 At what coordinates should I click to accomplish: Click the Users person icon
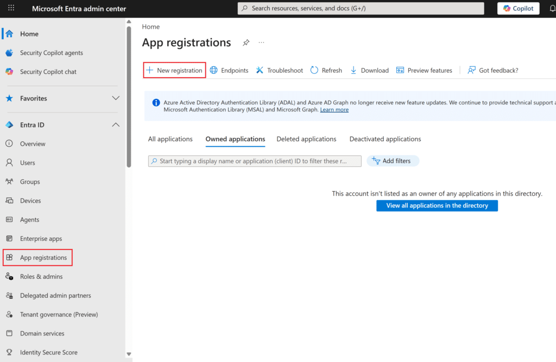[x=9, y=163]
